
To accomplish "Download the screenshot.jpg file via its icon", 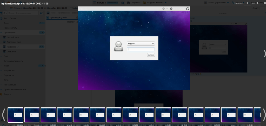I will pyautogui.click(x=200, y=74).
